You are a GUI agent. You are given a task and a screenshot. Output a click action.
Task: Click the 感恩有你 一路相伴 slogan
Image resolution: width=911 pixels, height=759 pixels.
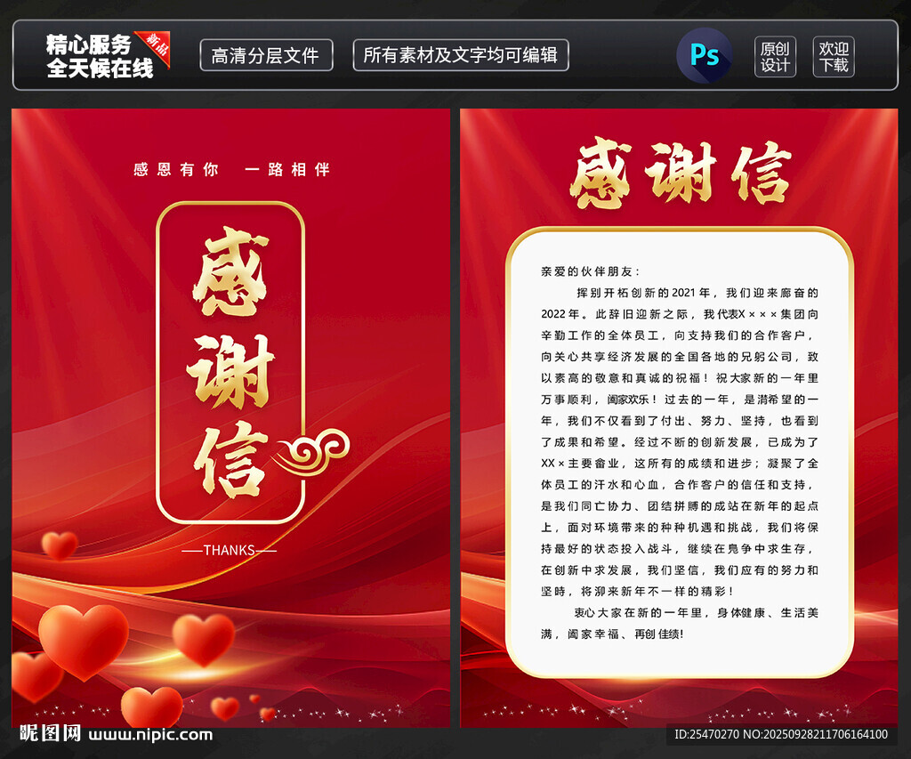(232, 170)
